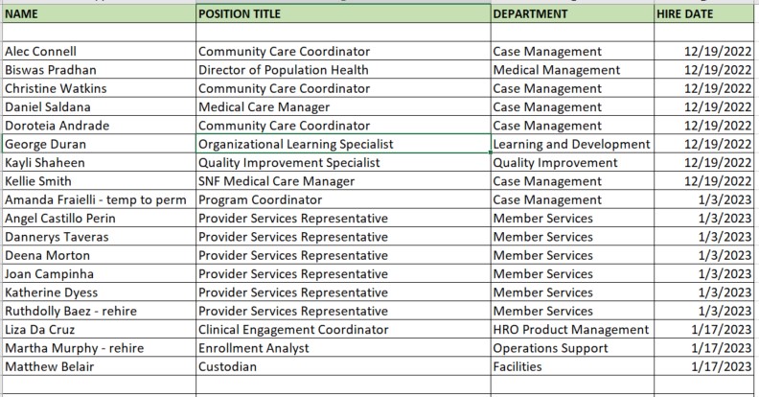
Task: Click the Quality Improvement Specialist cell
Action: (344, 162)
